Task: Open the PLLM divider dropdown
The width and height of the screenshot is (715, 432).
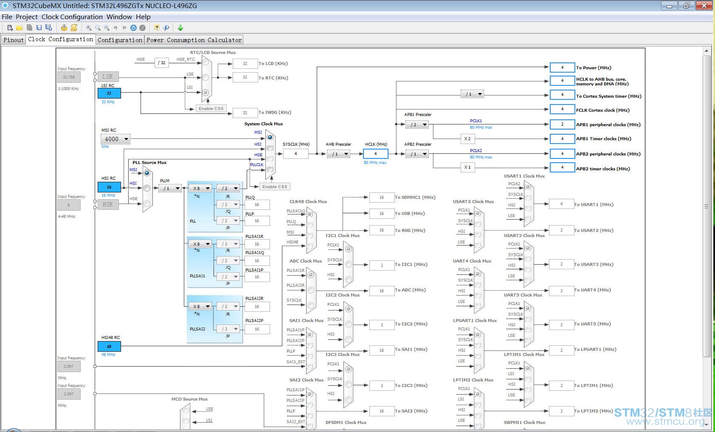Action: pos(170,188)
